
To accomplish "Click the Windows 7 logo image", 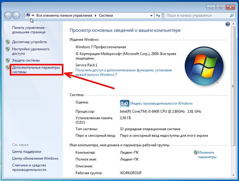I will point(204,66).
